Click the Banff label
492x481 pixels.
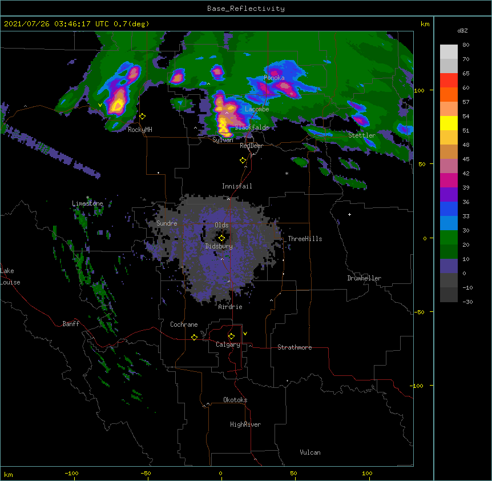click(71, 324)
